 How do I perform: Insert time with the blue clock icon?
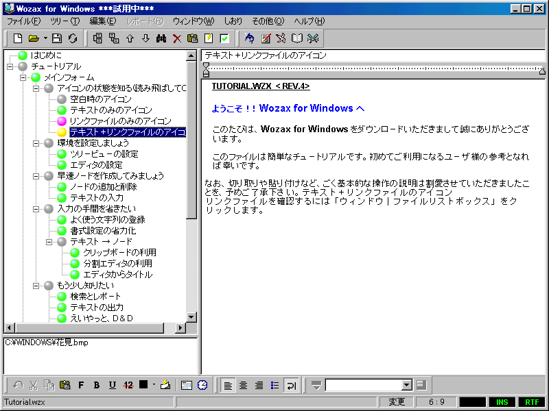[202, 385]
